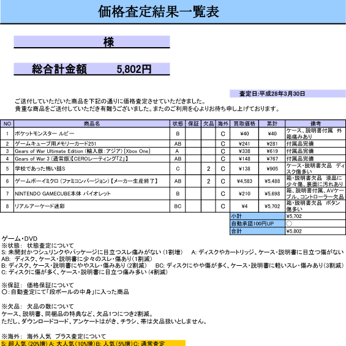Click the 備考 column header
The width and height of the screenshot is (346, 346).
point(315,124)
